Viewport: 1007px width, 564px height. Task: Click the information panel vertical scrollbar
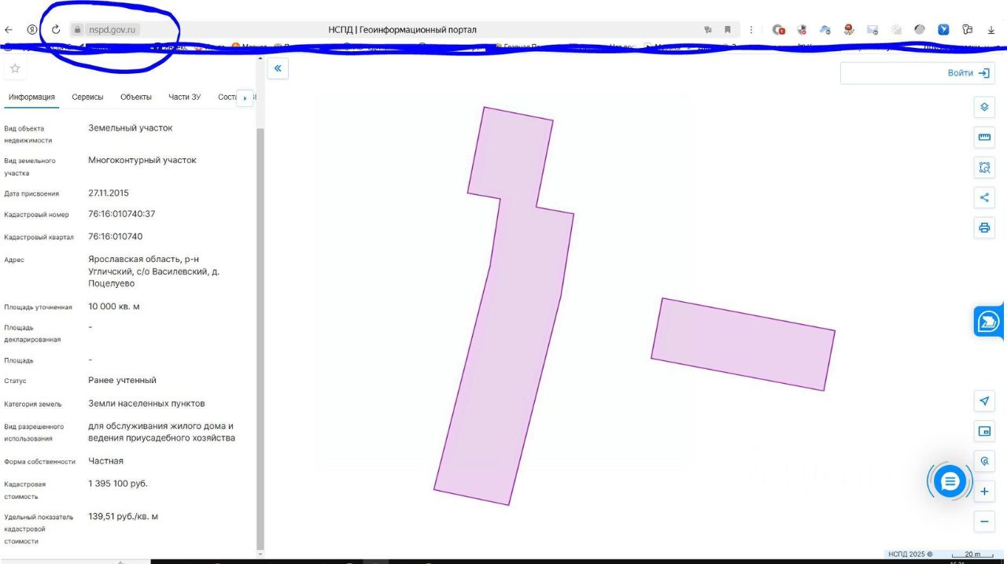pyautogui.click(x=260, y=338)
